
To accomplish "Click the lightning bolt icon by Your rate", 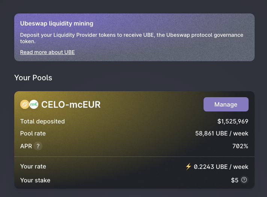I will (x=189, y=166).
